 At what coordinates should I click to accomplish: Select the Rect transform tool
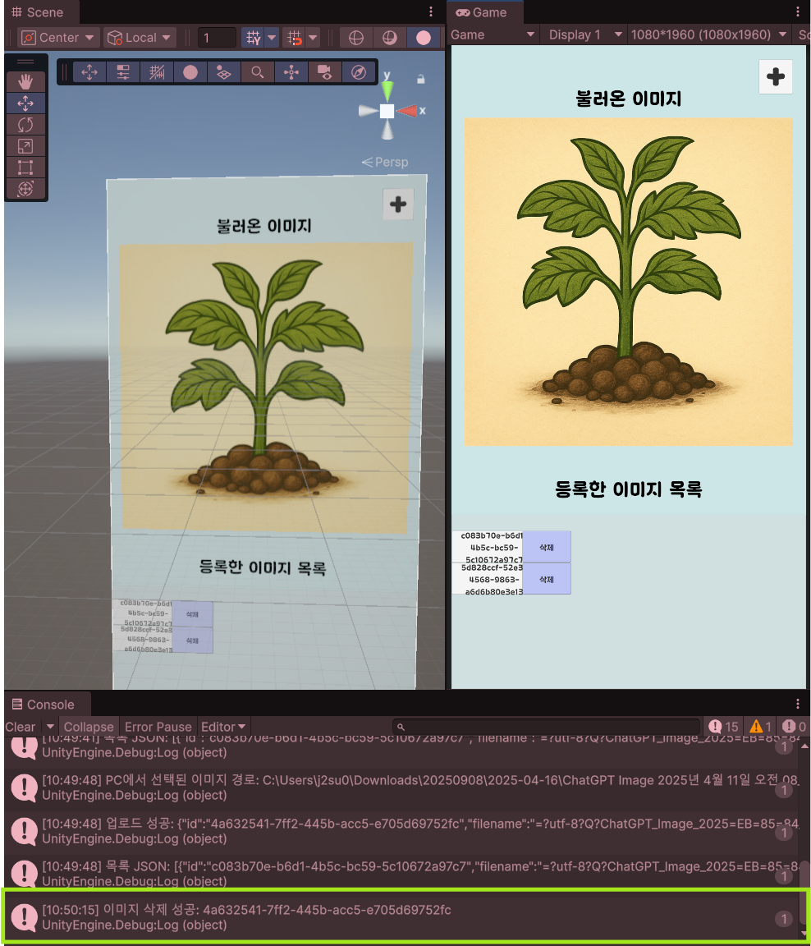(x=25, y=168)
